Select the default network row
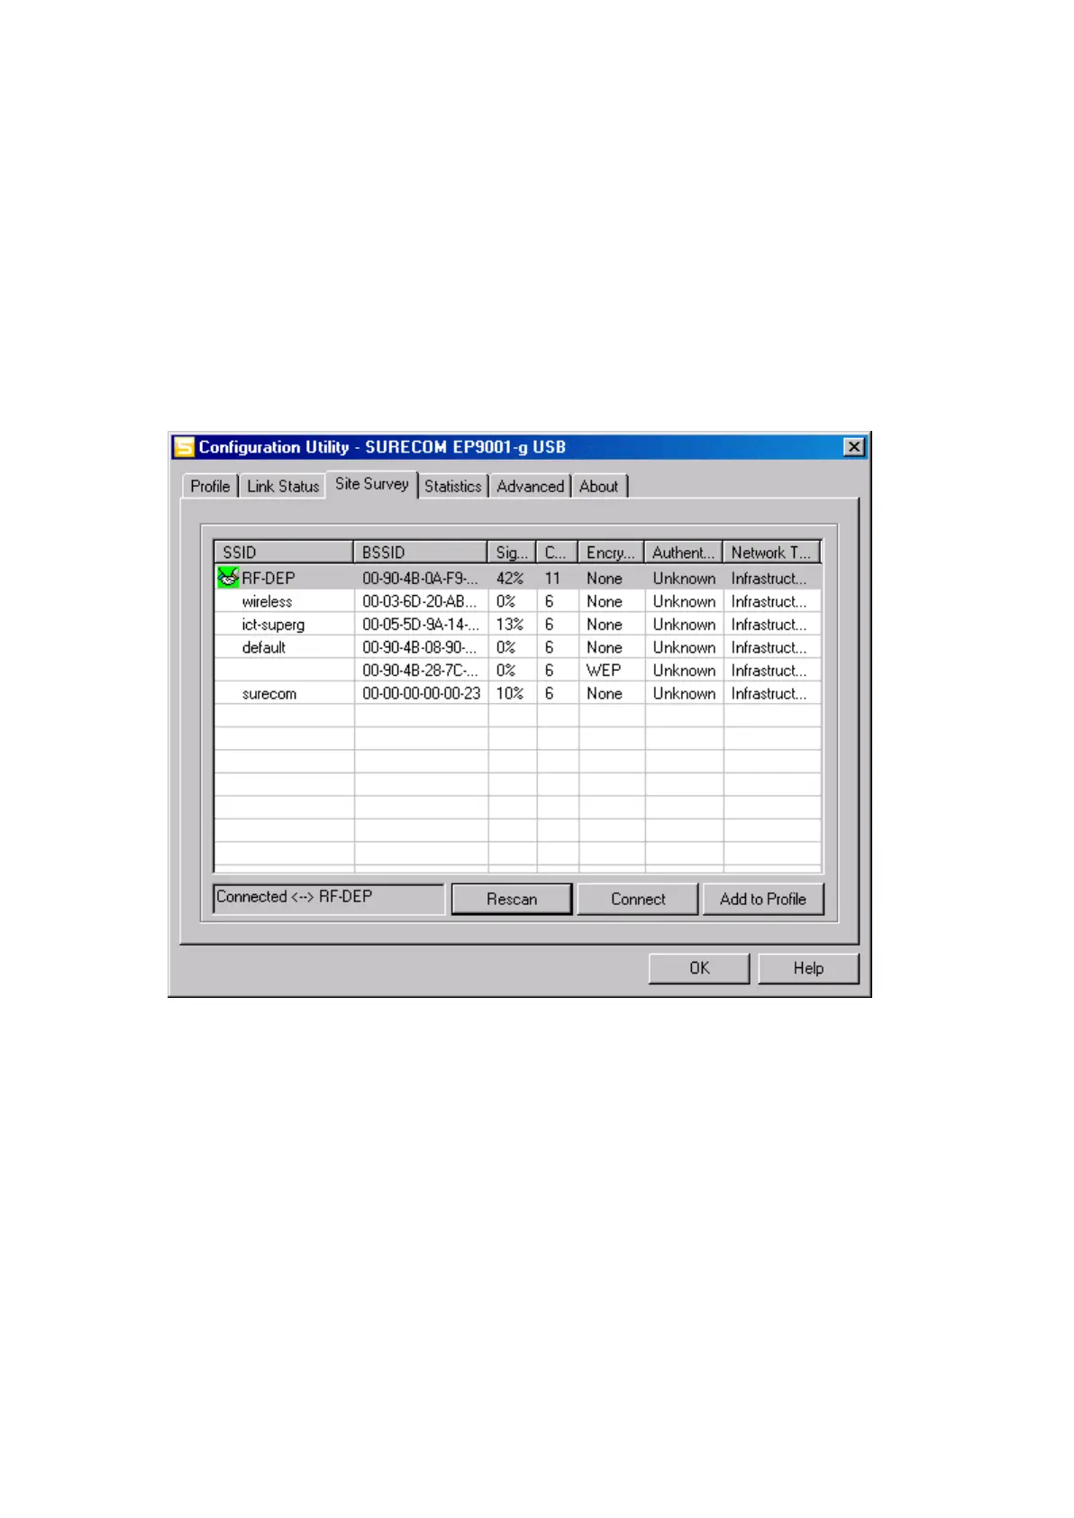This screenshot has width=1074, height=1518. [x=518, y=647]
